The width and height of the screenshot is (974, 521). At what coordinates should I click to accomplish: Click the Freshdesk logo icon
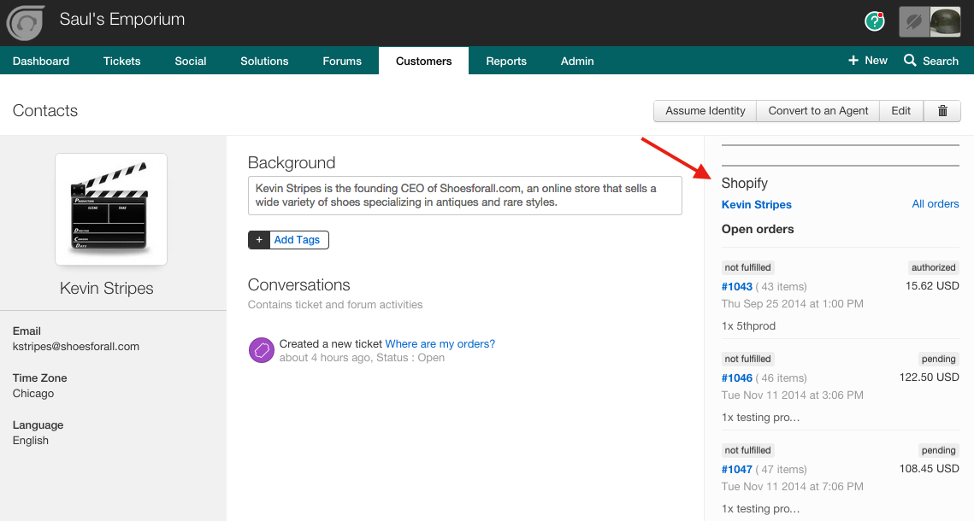pyautogui.click(x=26, y=23)
